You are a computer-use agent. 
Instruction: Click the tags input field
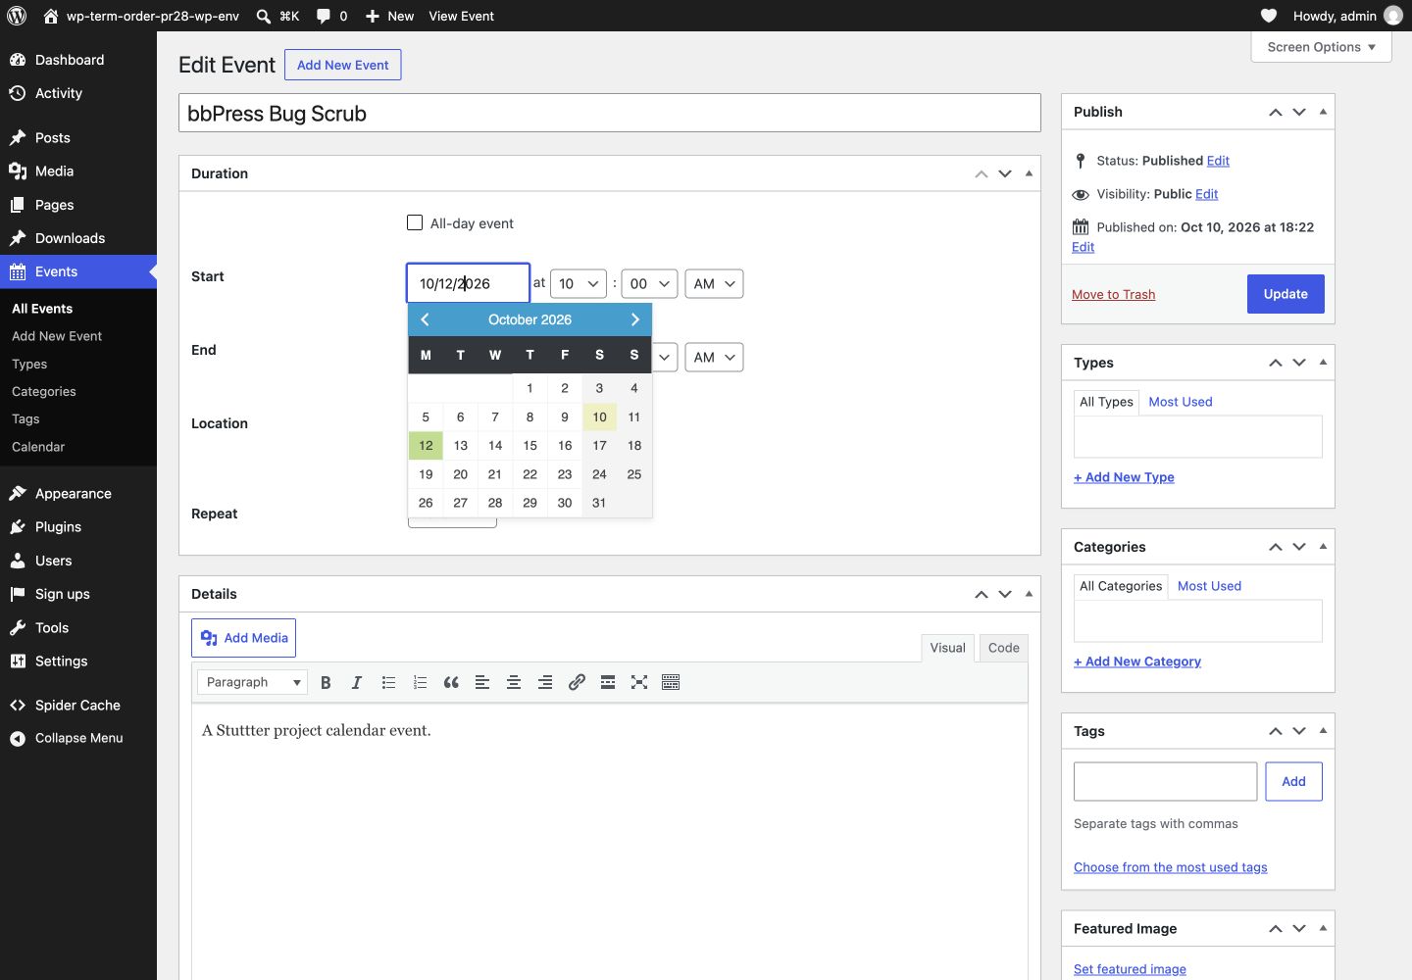1165,781
